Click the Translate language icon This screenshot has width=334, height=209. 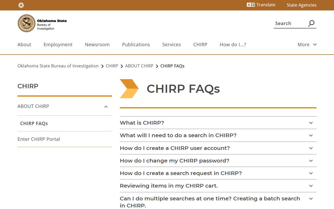coord(251,5)
